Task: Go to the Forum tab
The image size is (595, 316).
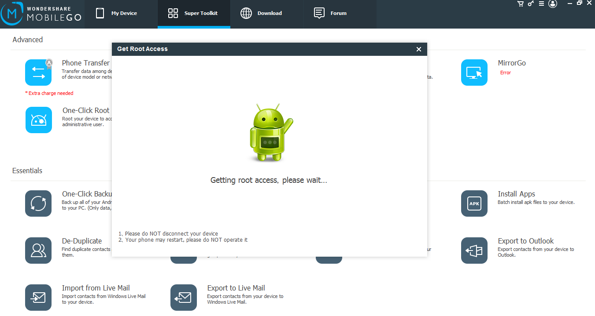Action: point(340,14)
